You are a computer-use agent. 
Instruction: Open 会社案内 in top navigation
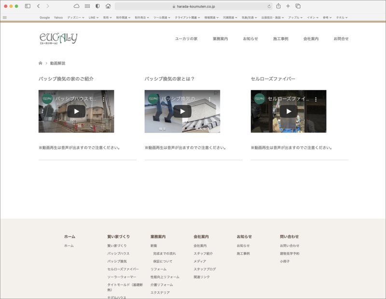[x=311, y=39]
